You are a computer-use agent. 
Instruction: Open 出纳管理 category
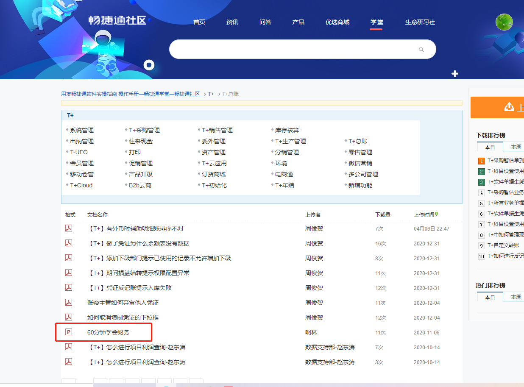tap(82, 141)
